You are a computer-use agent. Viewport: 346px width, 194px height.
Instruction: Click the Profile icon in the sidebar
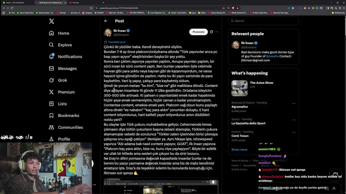[51, 139]
